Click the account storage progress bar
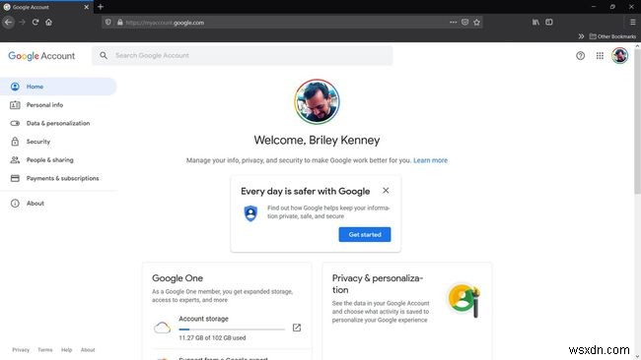The height and width of the screenshot is (360, 641). [232, 329]
